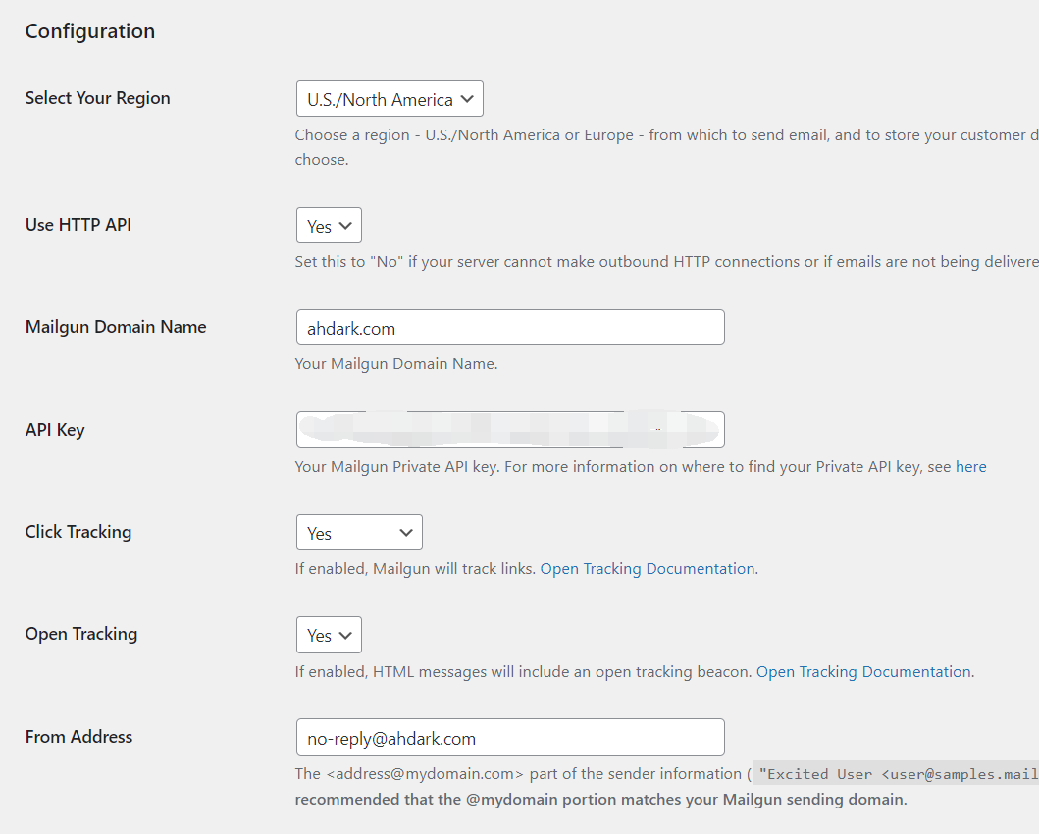Image resolution: width=1039 pixels, height=834 pixels.
Task: Click the 'Open Tracking' field label
Action: (81, 634)
